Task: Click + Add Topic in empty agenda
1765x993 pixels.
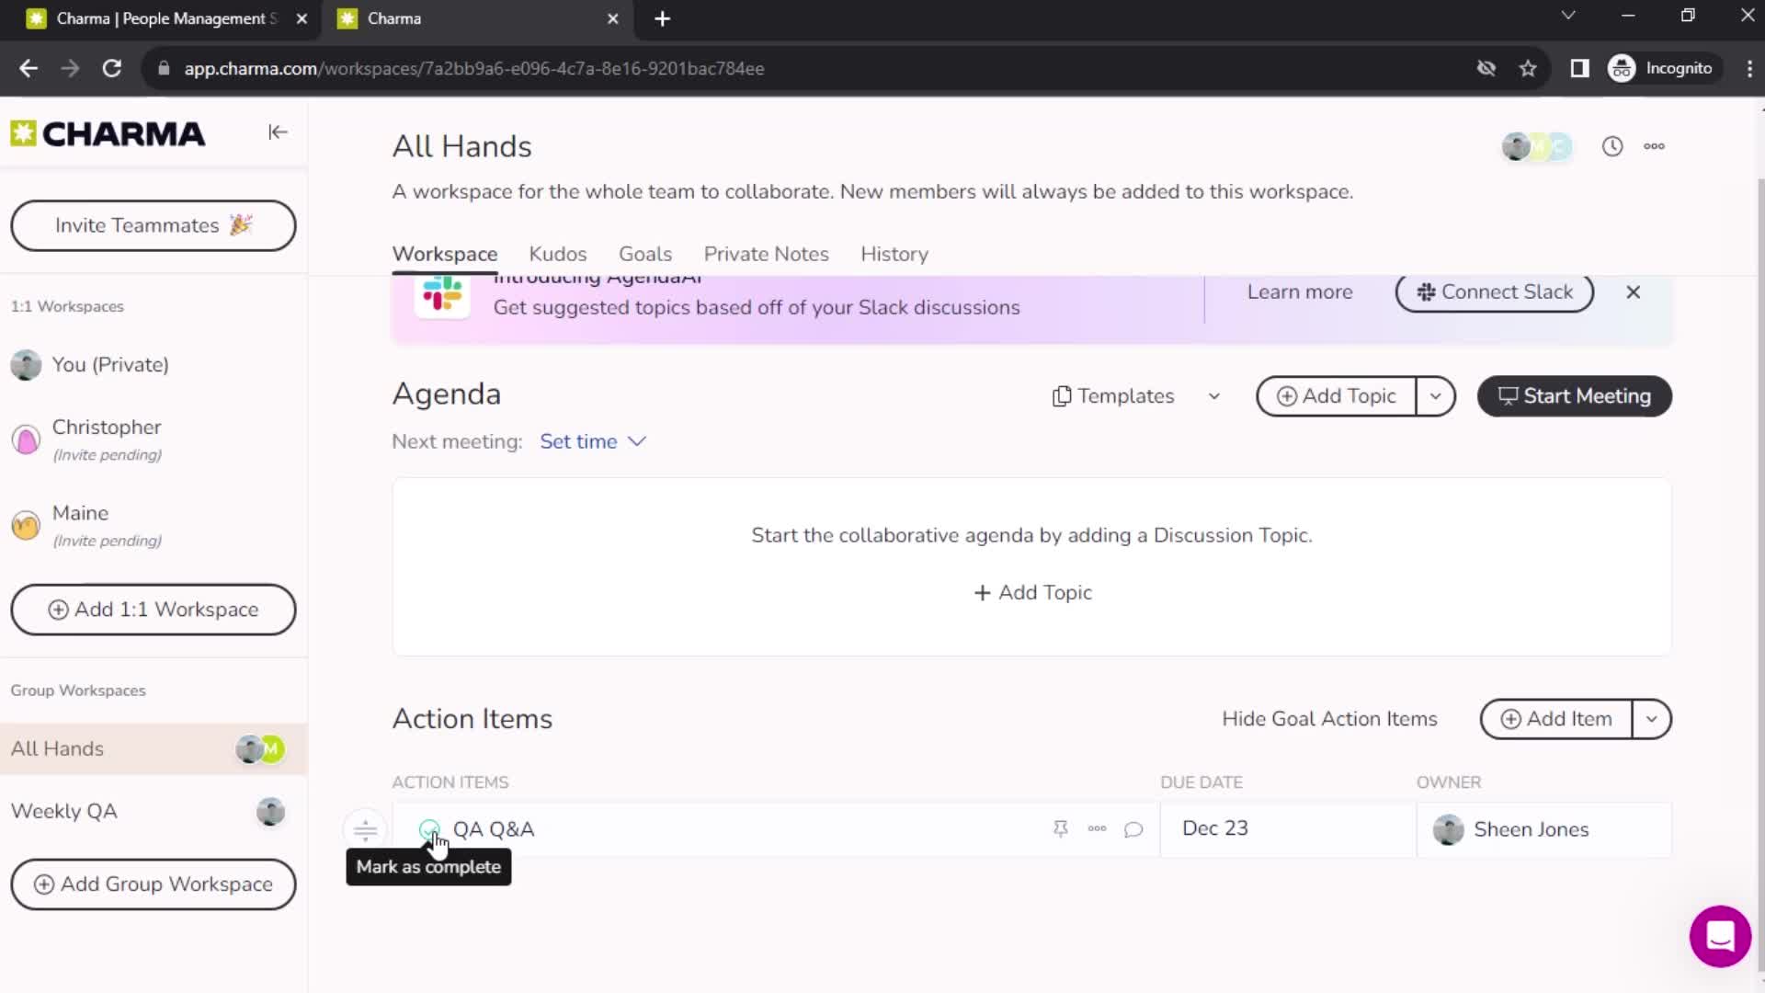Action: [x=1032, y=593]
